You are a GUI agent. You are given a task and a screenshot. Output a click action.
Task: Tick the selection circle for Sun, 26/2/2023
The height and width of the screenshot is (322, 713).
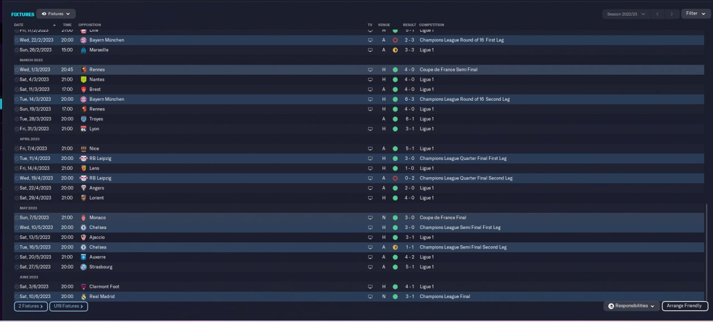click(17, 50)
